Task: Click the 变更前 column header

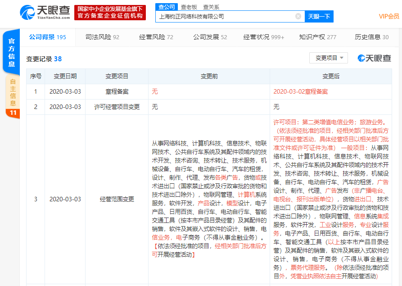Action: [209, 76]
